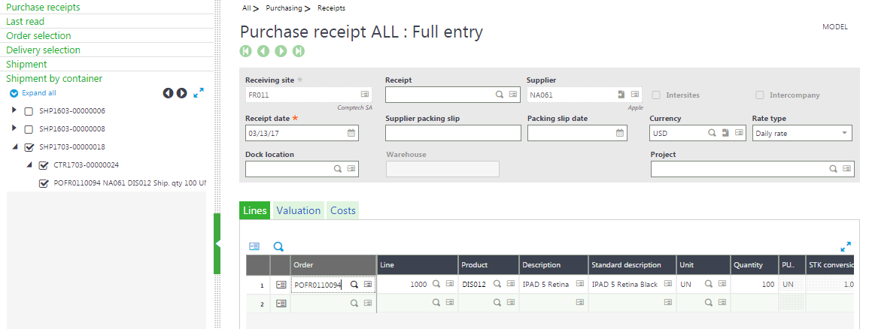Open Packing slip date calendar icon
The height and width of the screenshot is (329, 869).
(x=620, y=133)
